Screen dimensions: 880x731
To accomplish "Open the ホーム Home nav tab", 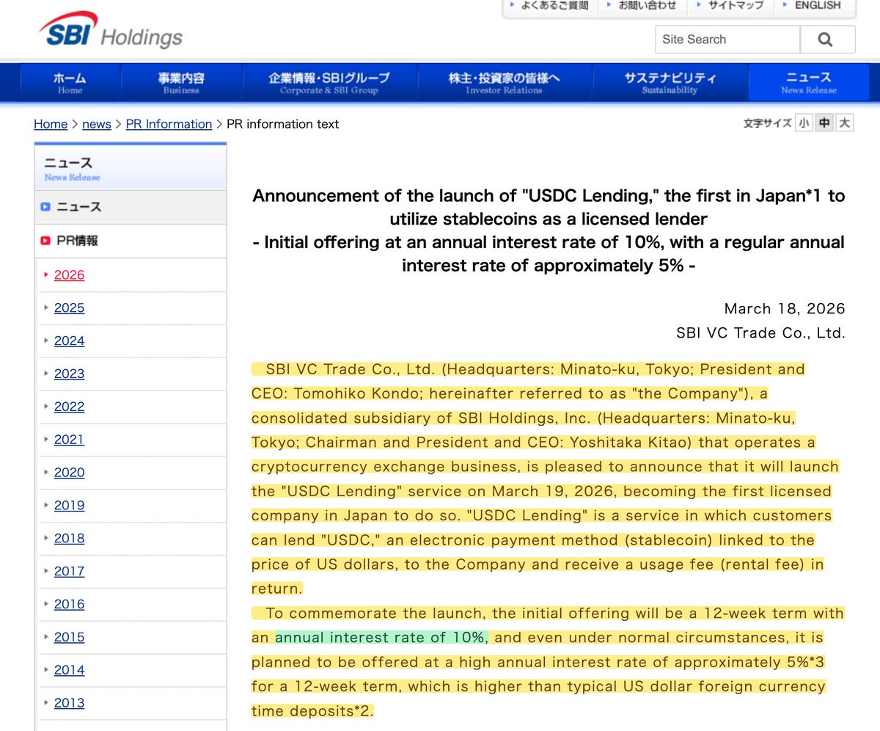I will [70, 82].
